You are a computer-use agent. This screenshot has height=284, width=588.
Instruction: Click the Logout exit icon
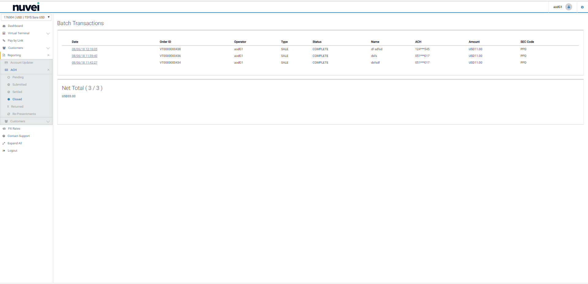pyautogui.click(x=4, y=151)
